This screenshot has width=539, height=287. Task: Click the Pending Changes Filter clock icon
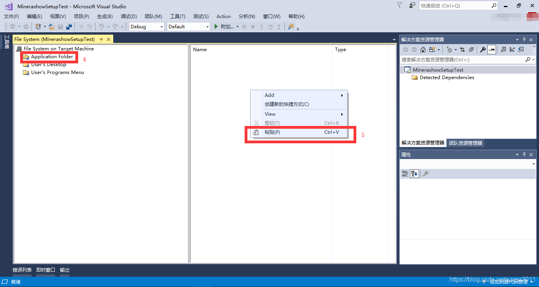pos(449,50)
